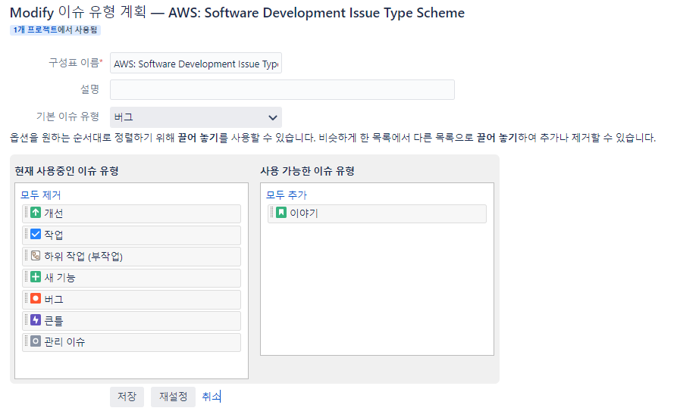Screen dimensions: 677x411
Task: Select the 큰틀 issue type text
Action: 54,320
